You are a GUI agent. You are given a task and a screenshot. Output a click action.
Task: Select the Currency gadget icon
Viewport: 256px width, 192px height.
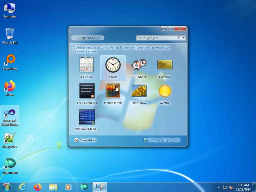point(165,64)
